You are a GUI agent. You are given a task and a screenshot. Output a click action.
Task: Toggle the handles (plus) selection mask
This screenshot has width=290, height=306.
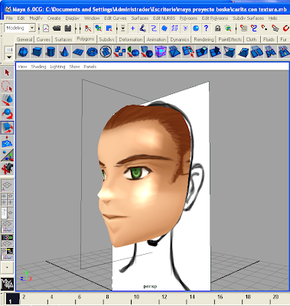[132, 28]
